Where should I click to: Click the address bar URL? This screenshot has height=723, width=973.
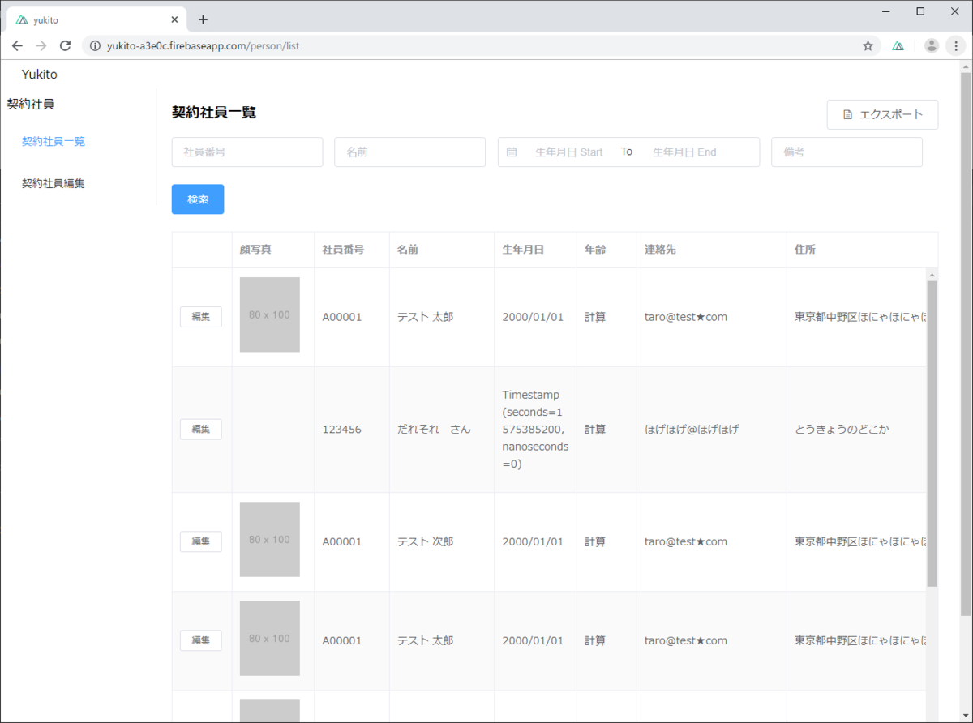coord(203,46)
